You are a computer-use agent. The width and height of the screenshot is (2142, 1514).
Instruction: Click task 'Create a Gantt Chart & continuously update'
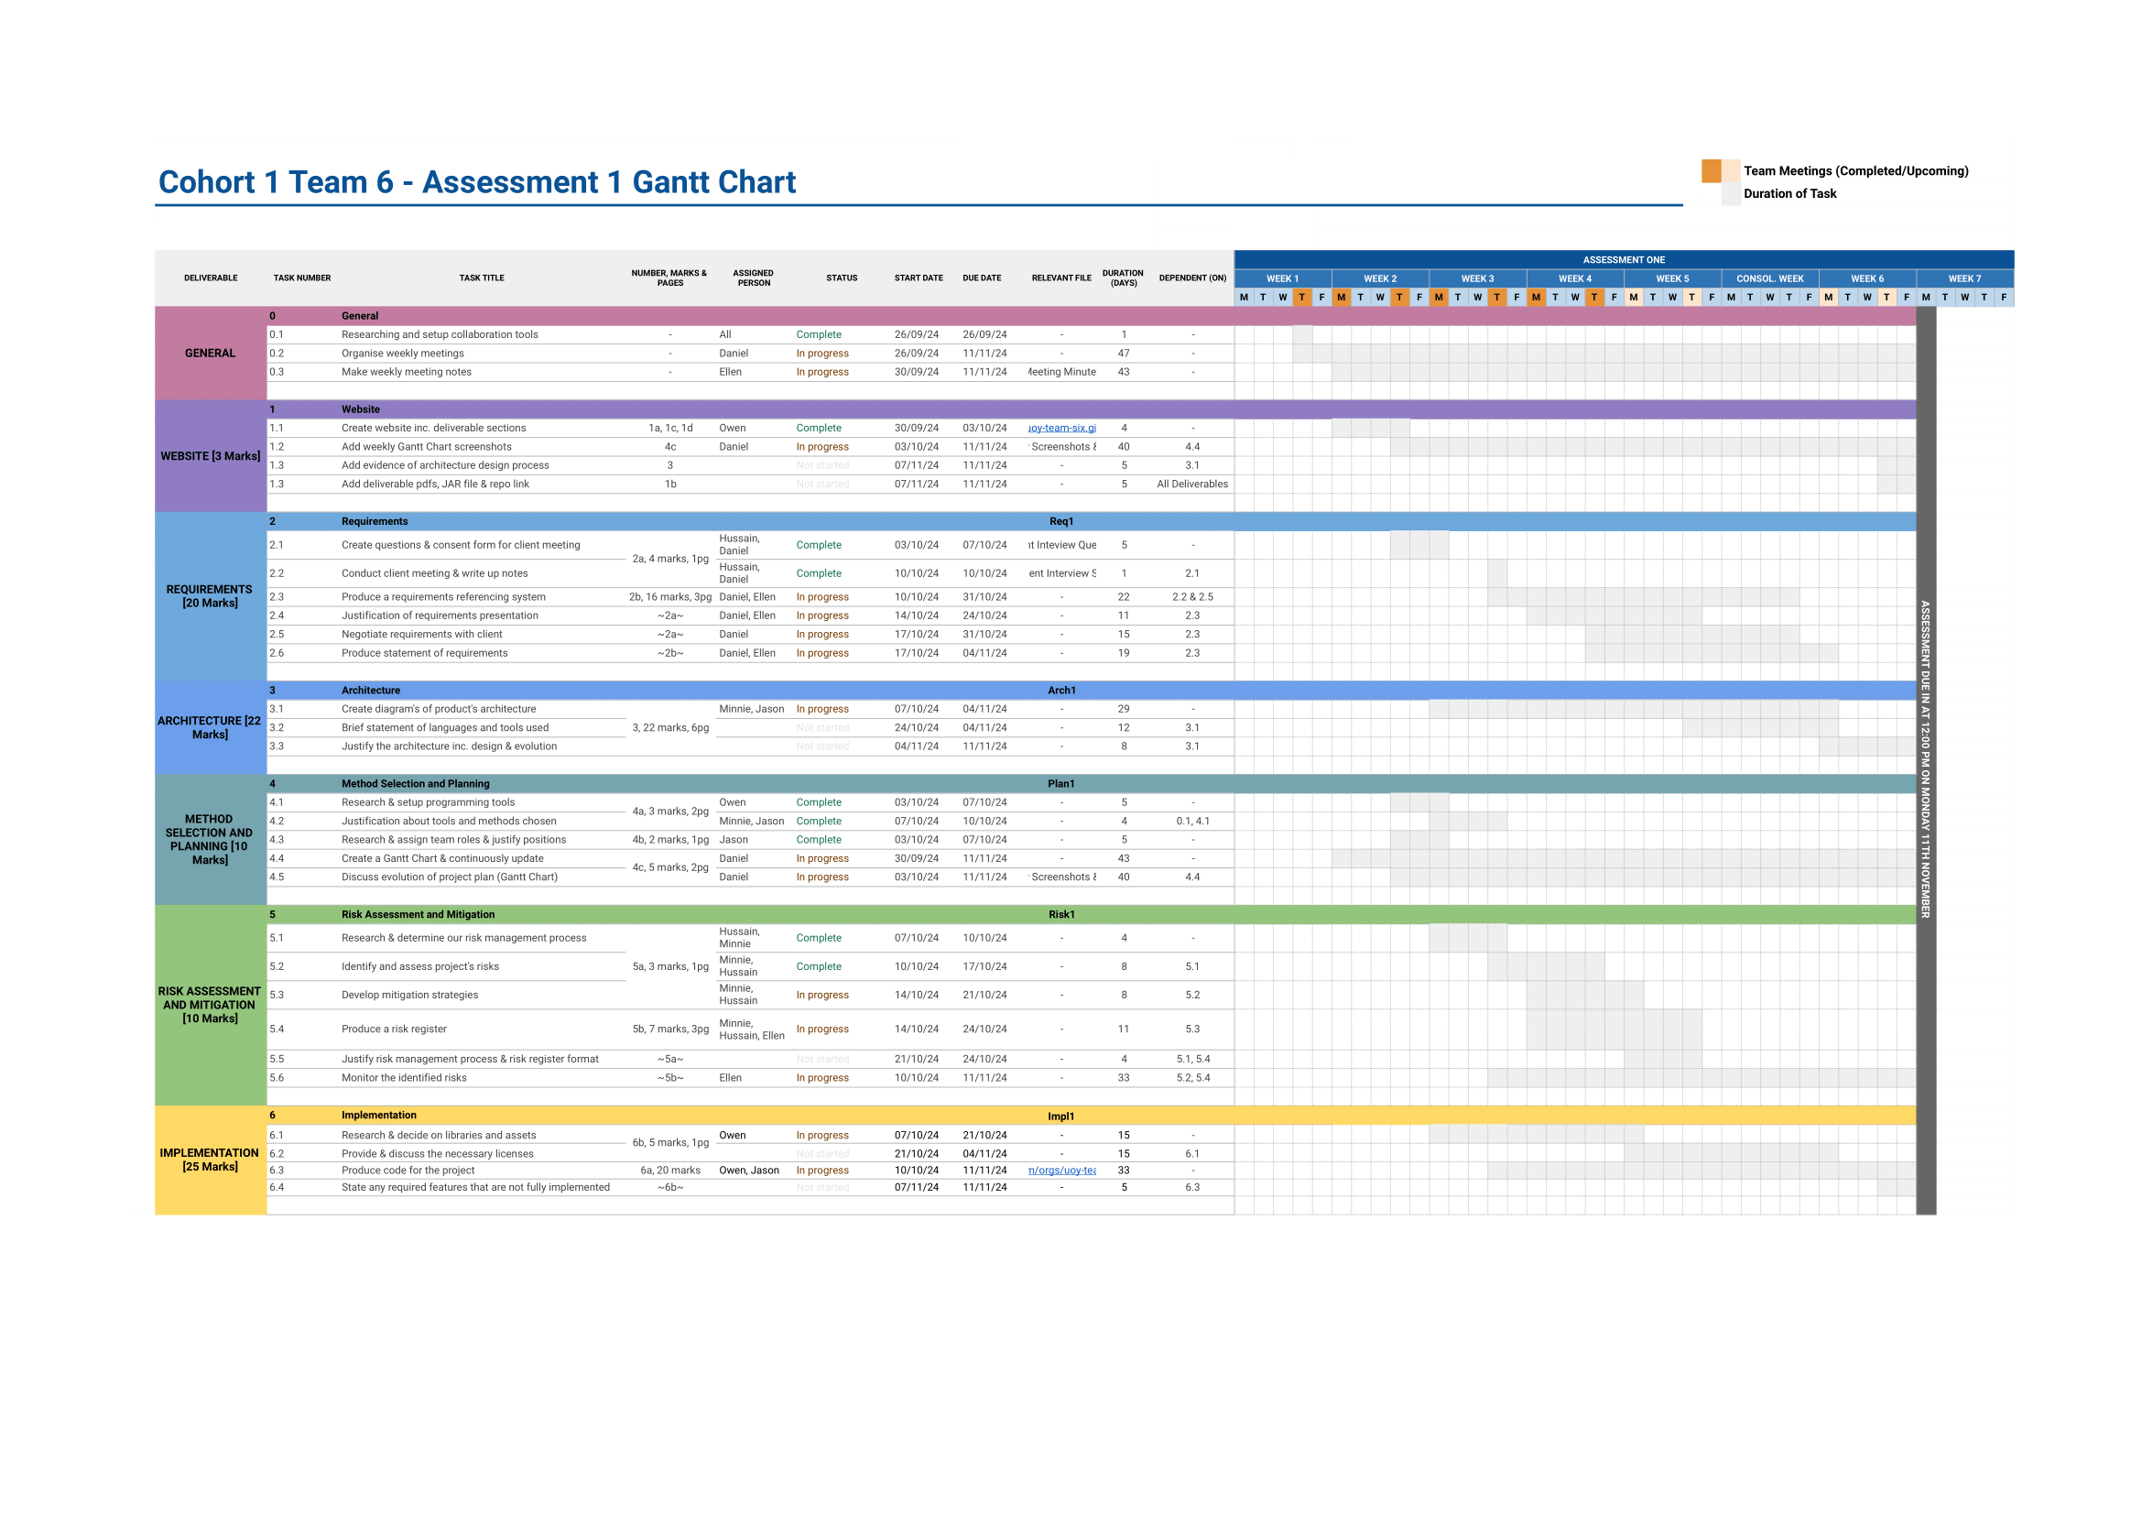tap(442, 858)
